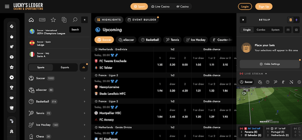Screen dimensions: 302x140
Task: Select the Single bet type
Action: click(247, 30)
